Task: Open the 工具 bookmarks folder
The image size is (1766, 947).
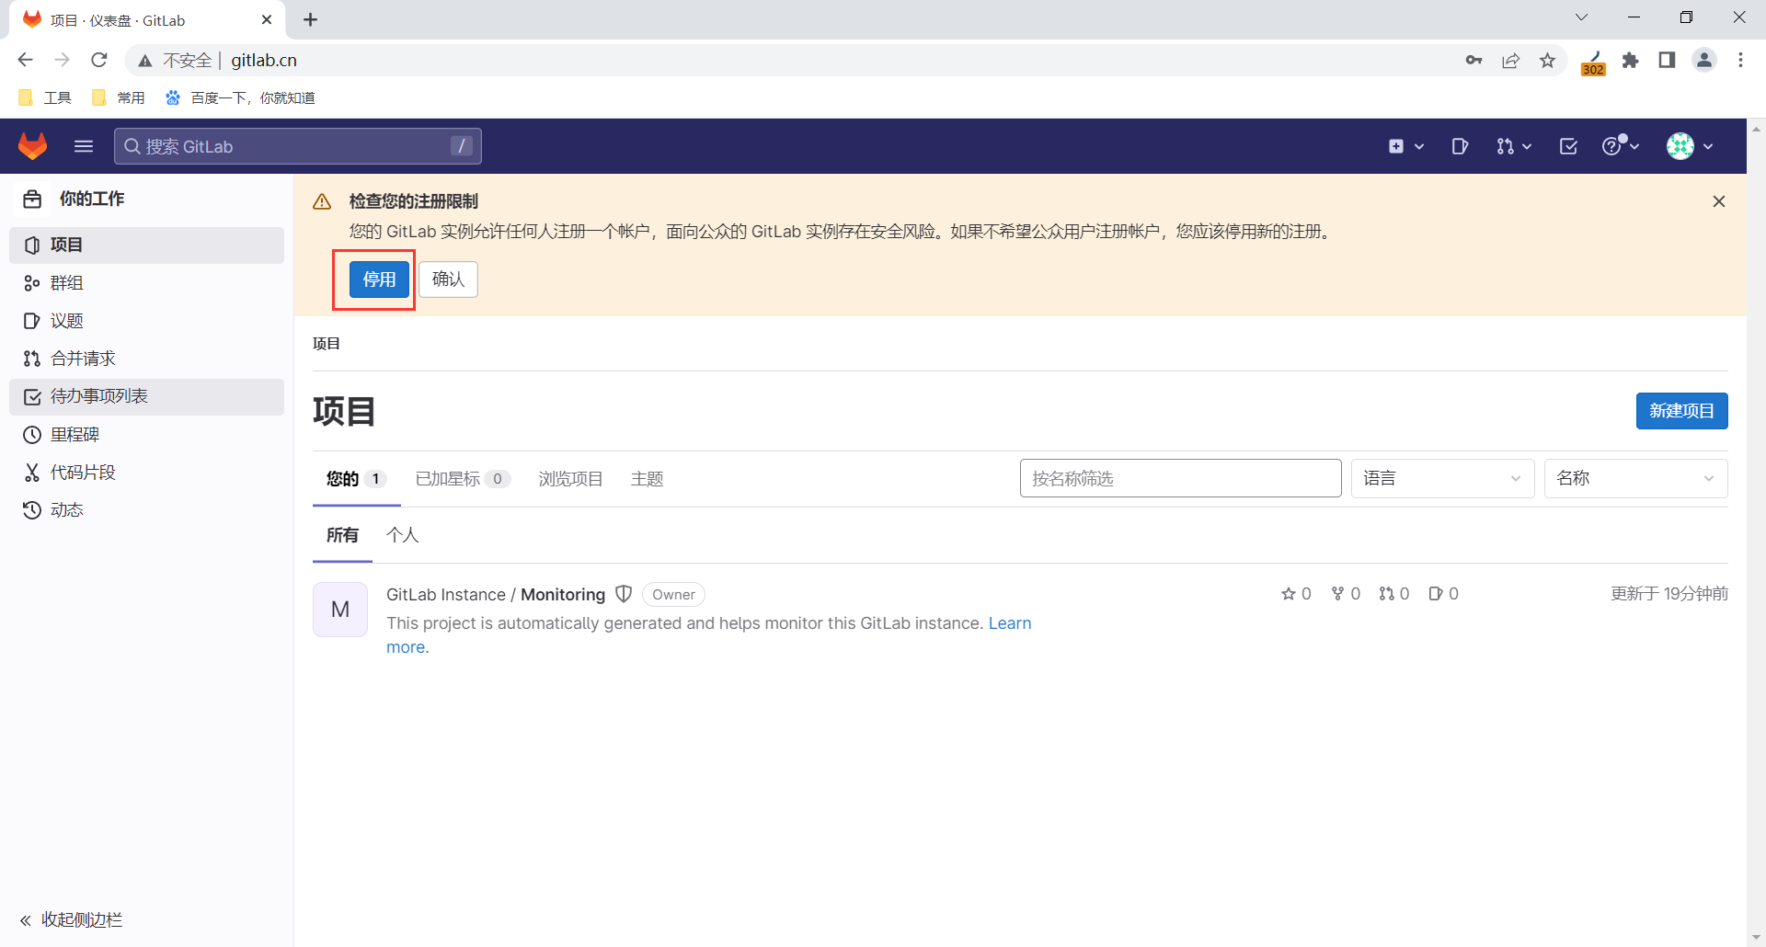Action: click(x=44, y=98)
